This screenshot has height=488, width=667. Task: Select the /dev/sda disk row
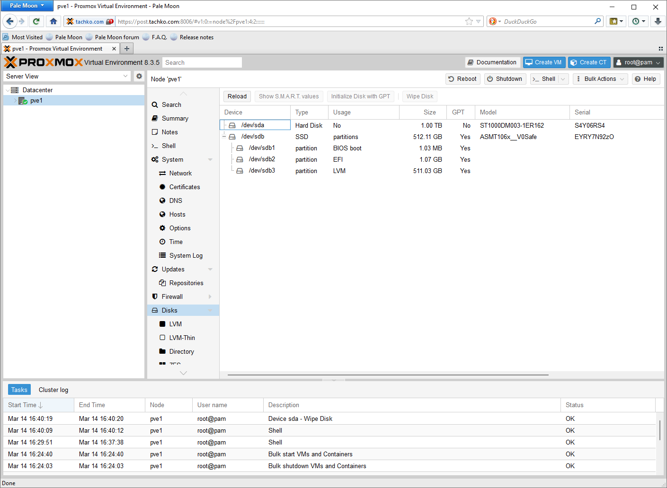442,125
